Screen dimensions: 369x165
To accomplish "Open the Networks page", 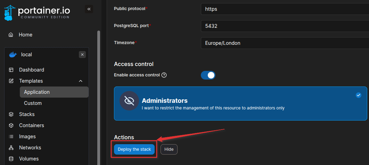I will click(30, 148).
